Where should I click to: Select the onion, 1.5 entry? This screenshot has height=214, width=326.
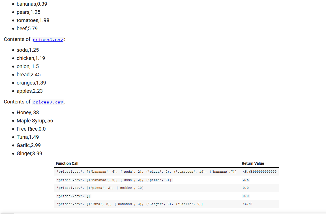coord(28,66)
